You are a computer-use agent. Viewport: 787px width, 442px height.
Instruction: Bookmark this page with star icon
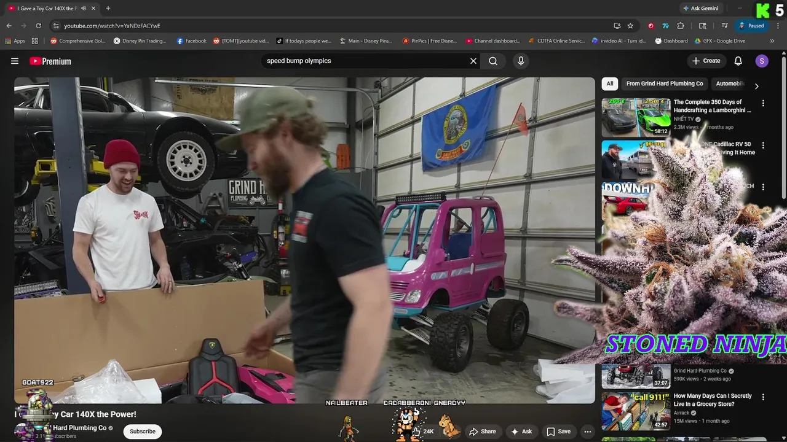[x=630, y=26]
